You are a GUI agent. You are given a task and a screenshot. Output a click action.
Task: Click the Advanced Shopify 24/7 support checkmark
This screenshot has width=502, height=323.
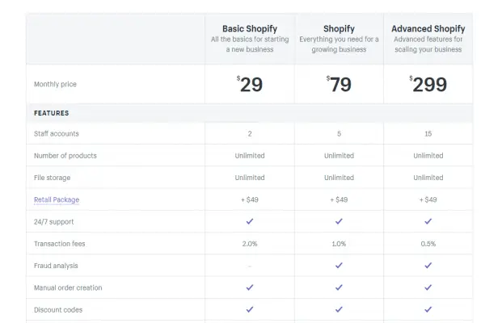coord(428,221)
